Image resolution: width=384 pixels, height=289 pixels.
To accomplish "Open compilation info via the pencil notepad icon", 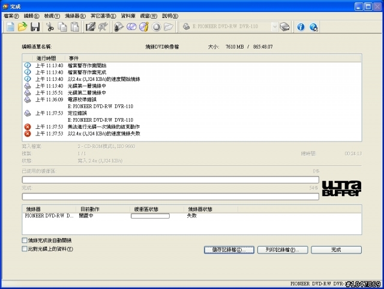I will [90, 26].
